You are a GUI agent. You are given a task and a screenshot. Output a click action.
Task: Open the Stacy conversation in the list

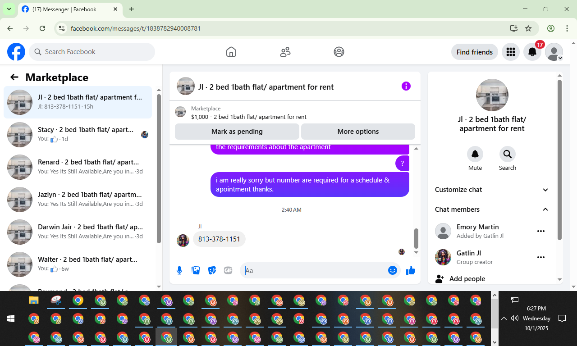tap(78, 135)
